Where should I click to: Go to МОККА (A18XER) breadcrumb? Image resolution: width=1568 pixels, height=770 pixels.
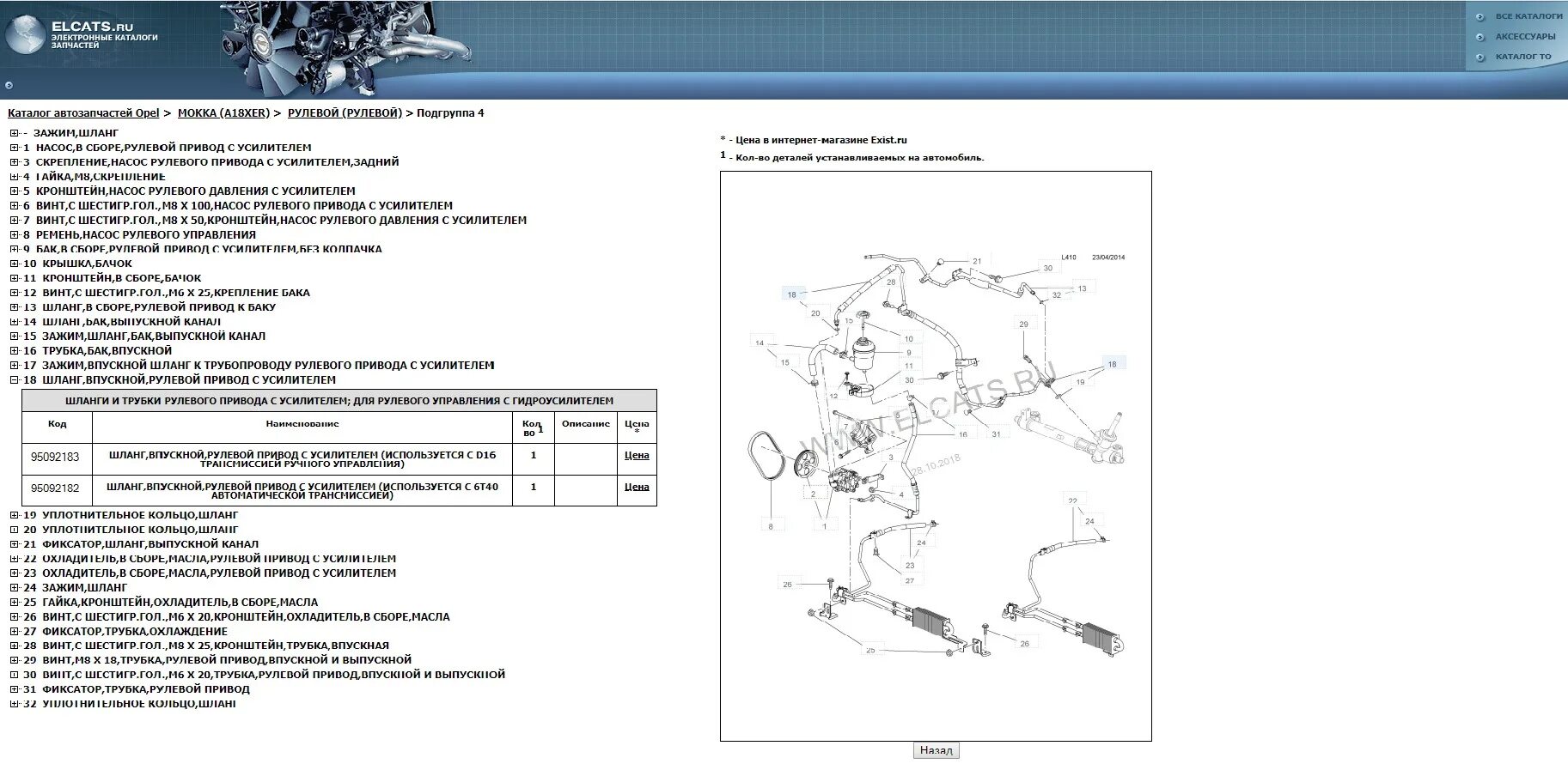[x=223, y=113]
